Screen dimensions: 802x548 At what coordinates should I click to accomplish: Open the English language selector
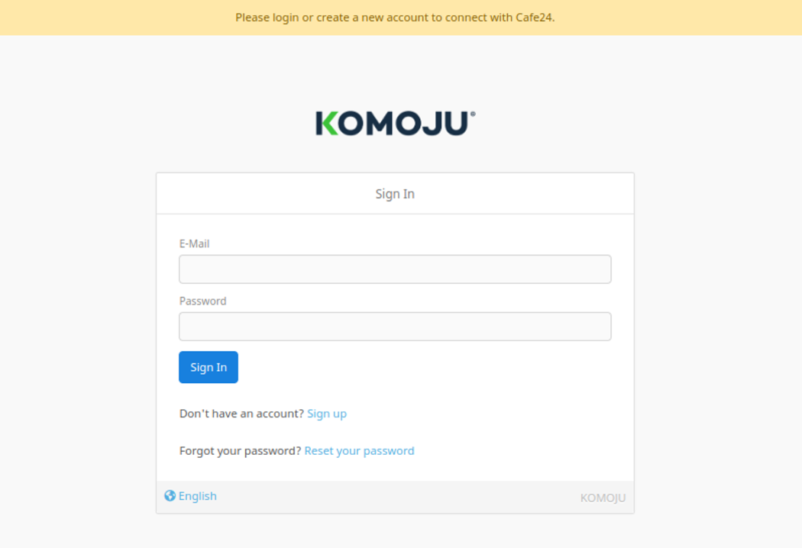197,496
